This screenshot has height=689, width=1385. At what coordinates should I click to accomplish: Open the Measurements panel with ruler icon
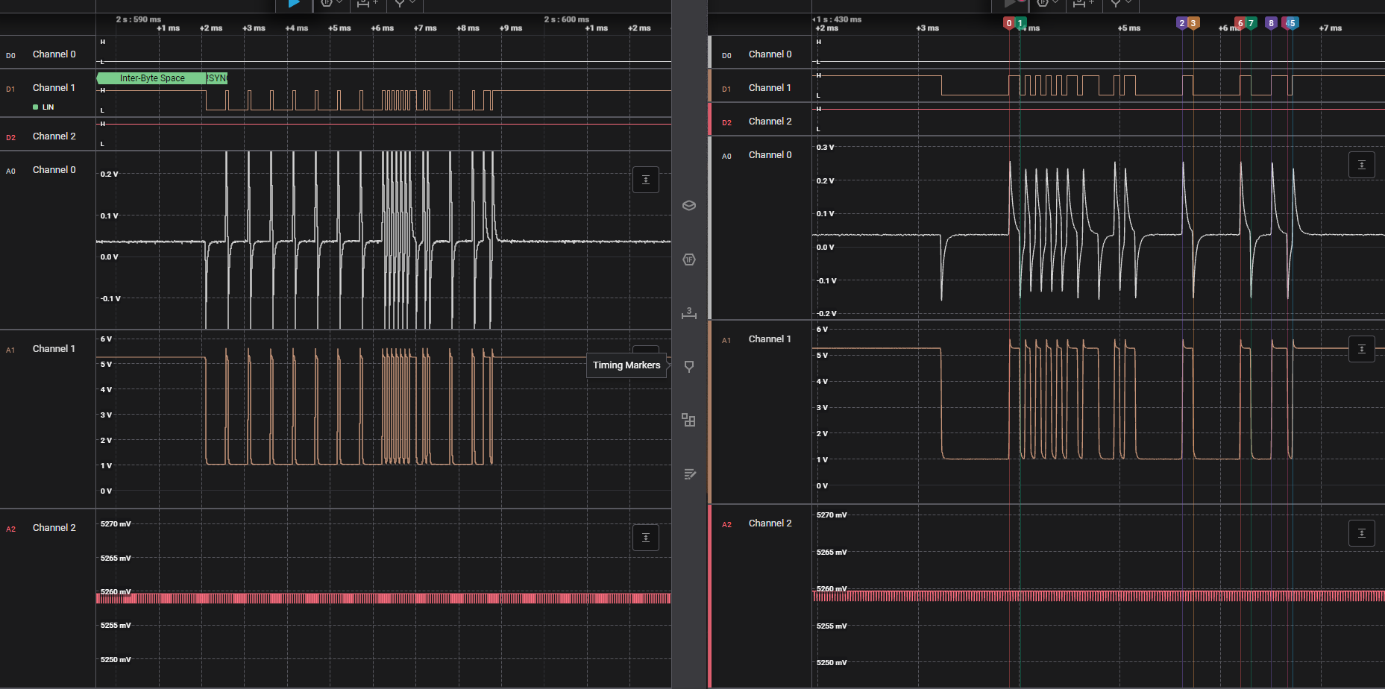coord(689,313)
